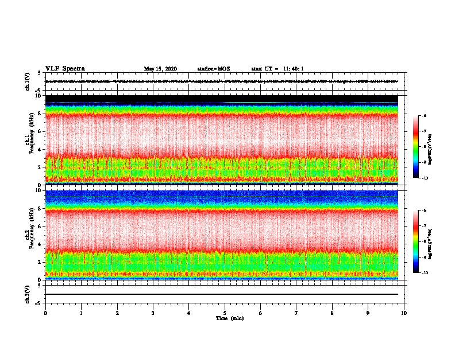Click the "-5" tick on ch.1(V) axis
Image resolution: width=455 pixels, height=351 pixels.
(x=38, y=91)
